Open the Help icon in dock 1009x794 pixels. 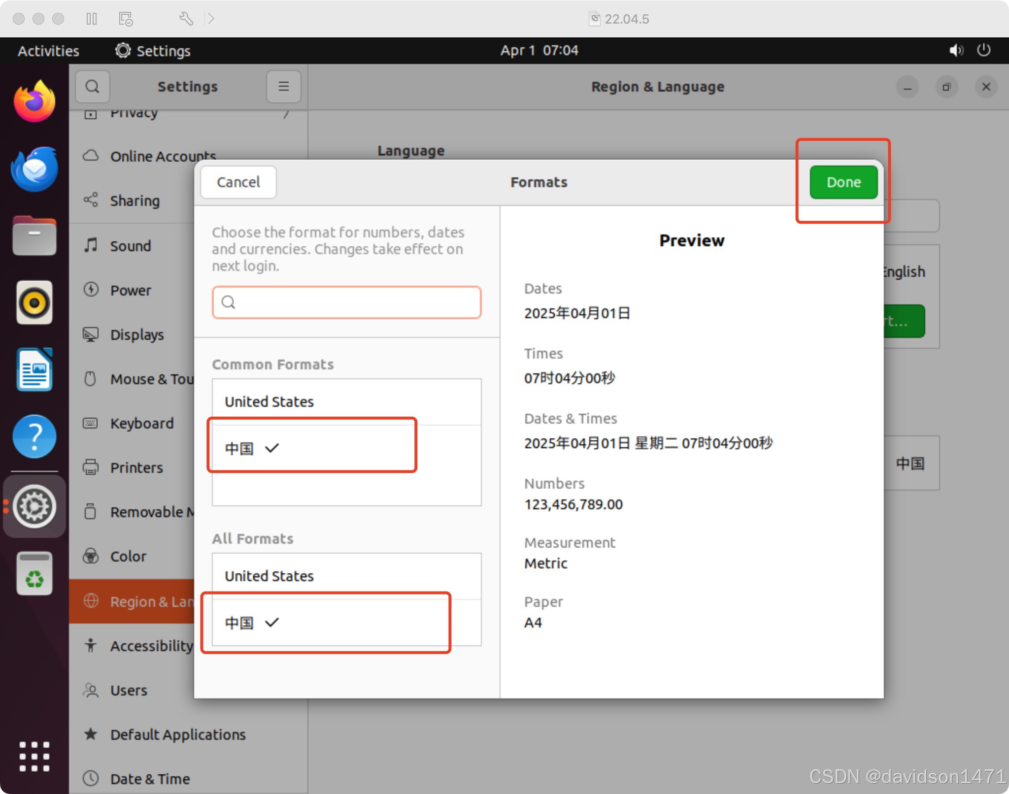coord(34,436)
